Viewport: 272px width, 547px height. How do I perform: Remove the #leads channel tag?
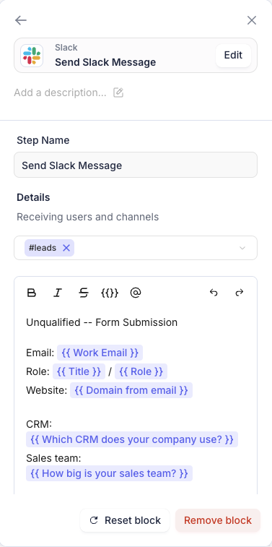pos(66,248)
